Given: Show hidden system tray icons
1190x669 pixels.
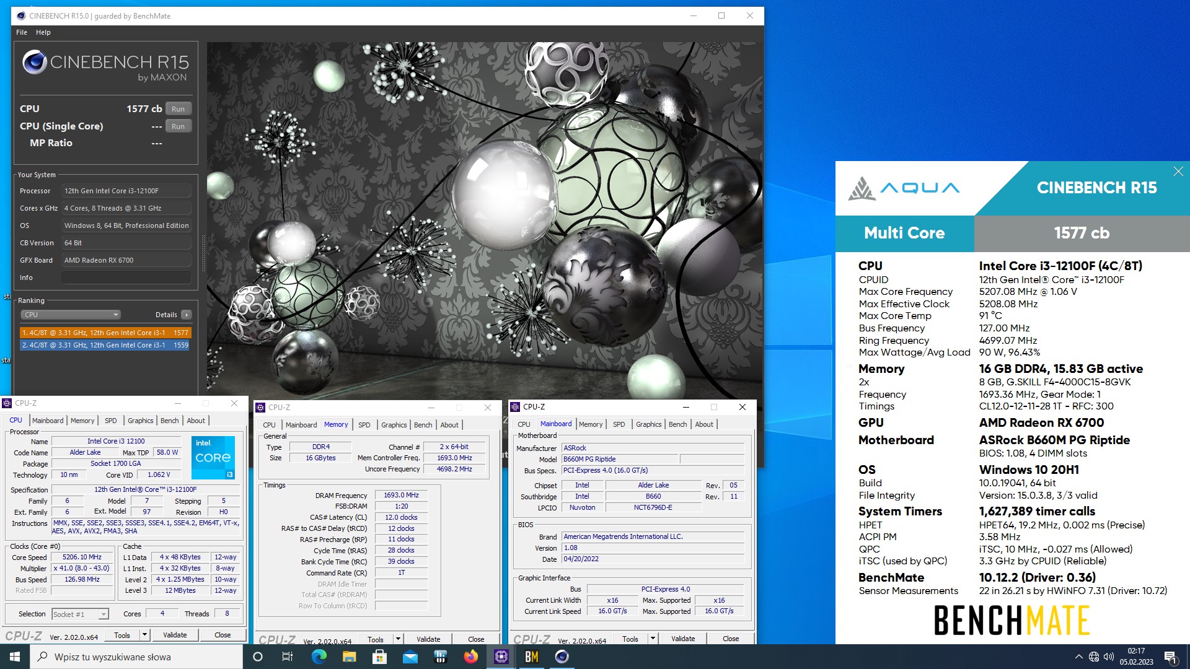Looking at the screenshot, I should 1079,657.
